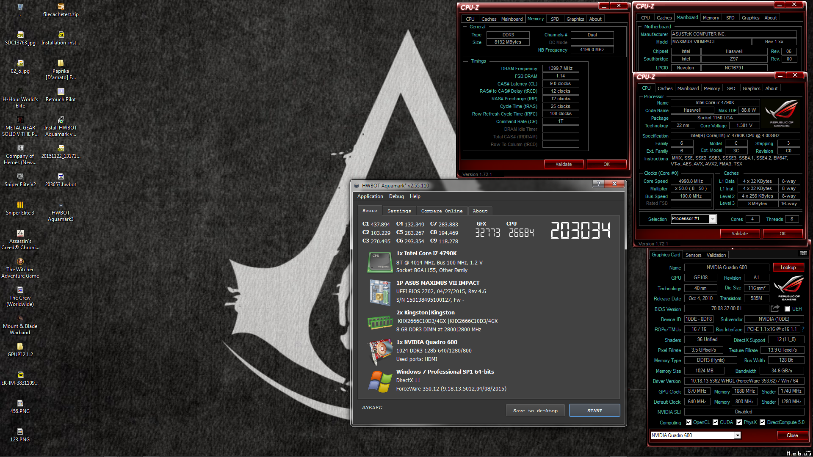This screenshot has width=813, height=457.
Task: Click the 02_o.jpg desktop image
Action: click(20, 67)
